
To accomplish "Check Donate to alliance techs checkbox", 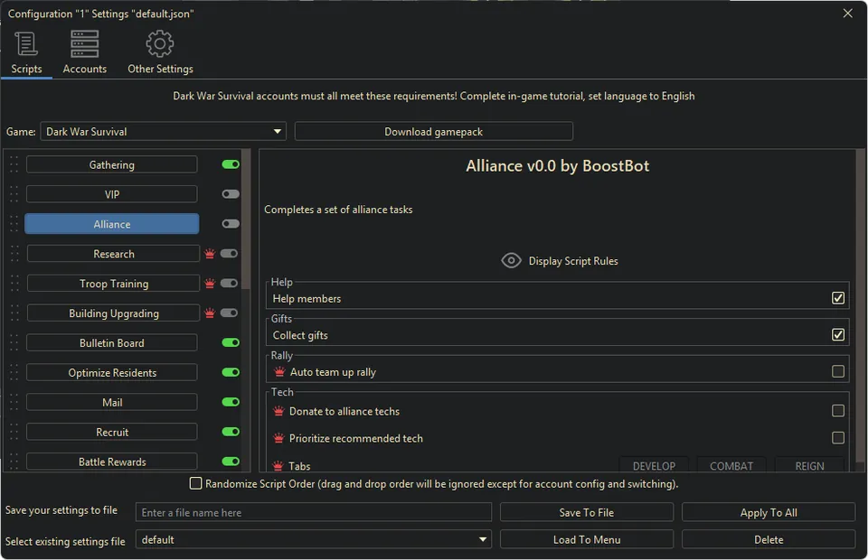I will click(x=837, y=411).
